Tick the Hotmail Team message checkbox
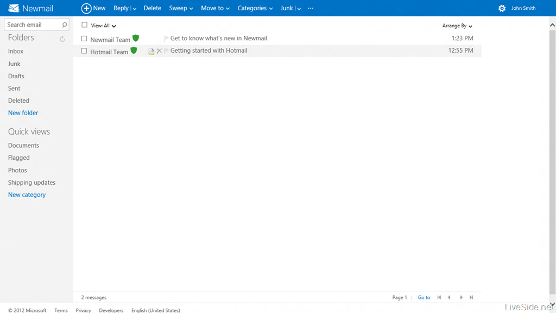The height and width of the screenshot is (313, 556). point(84,51)
